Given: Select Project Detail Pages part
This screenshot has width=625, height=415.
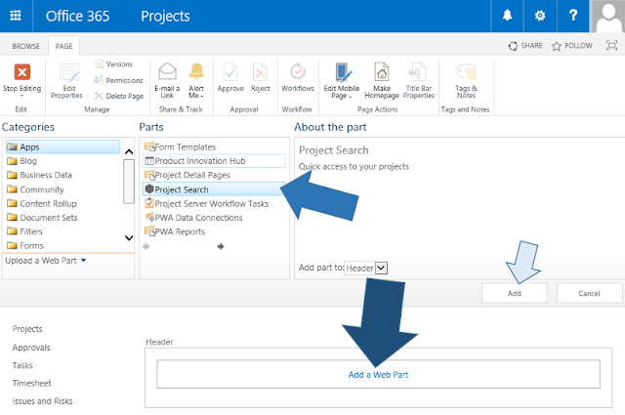Looking at the screenshot, I should click(x=187, y=175).
